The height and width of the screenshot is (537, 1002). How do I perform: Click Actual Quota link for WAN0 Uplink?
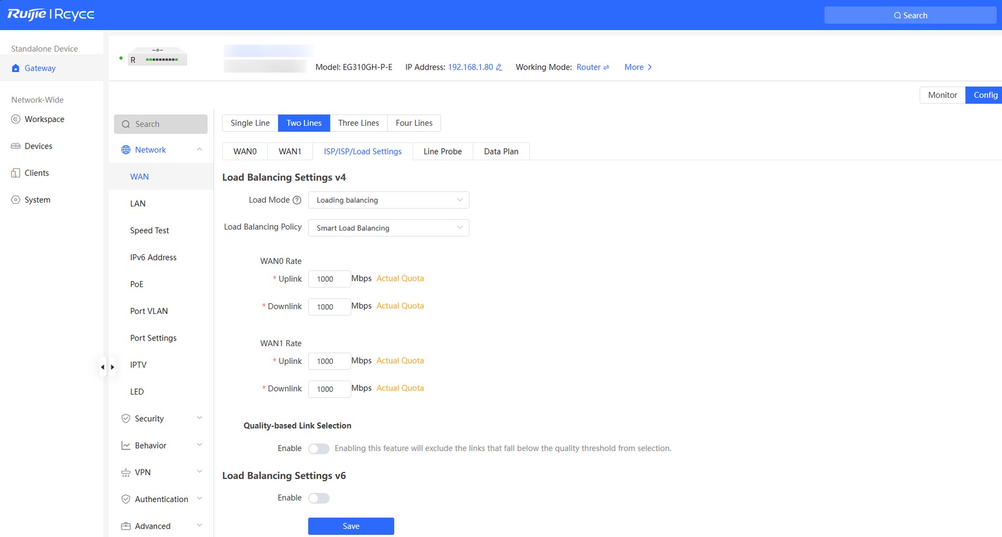400,278
